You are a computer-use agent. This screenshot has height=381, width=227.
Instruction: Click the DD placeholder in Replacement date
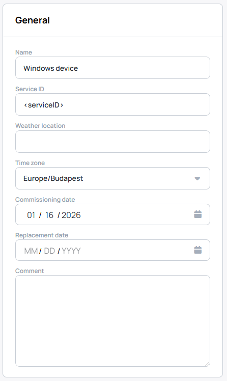49,251
